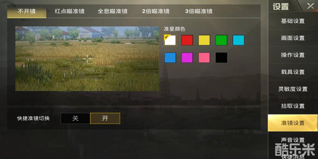This screenshot has height=159, width=318.
Task: Open 基础设置 in the sidebar
Action: coord(293,21)
